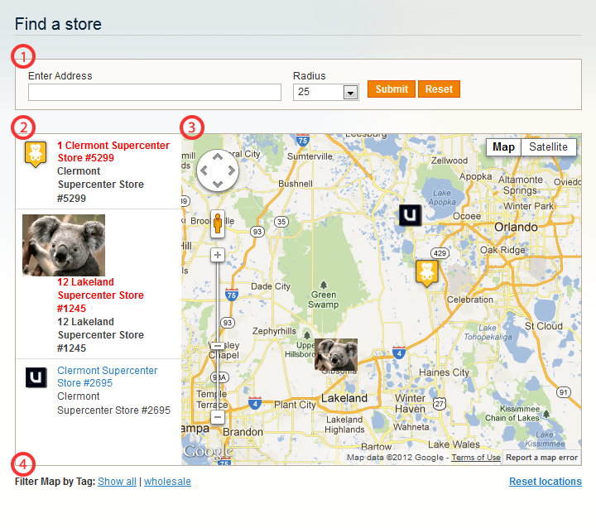596x528 pixels.
Task: Click the Submit button
Action: (391, 89)
